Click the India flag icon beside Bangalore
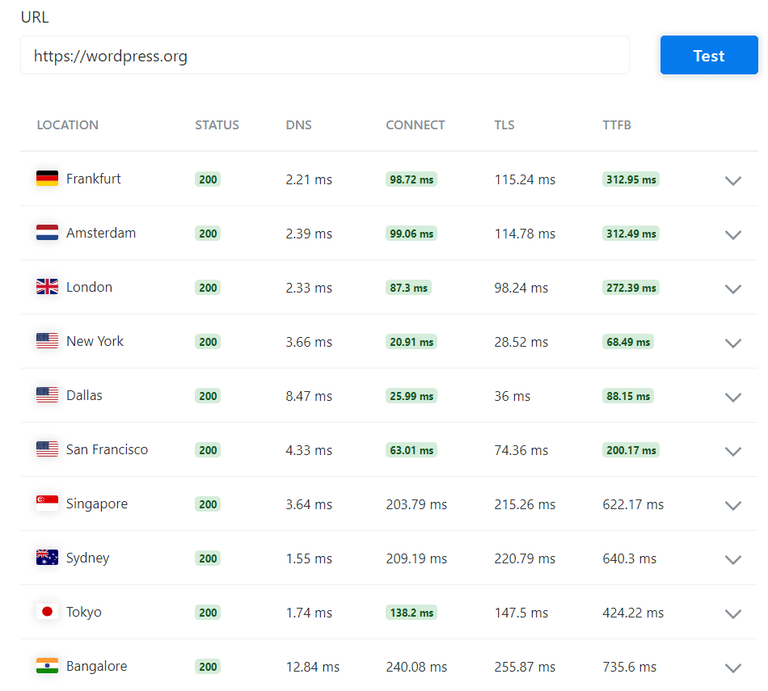 [47, 666]
